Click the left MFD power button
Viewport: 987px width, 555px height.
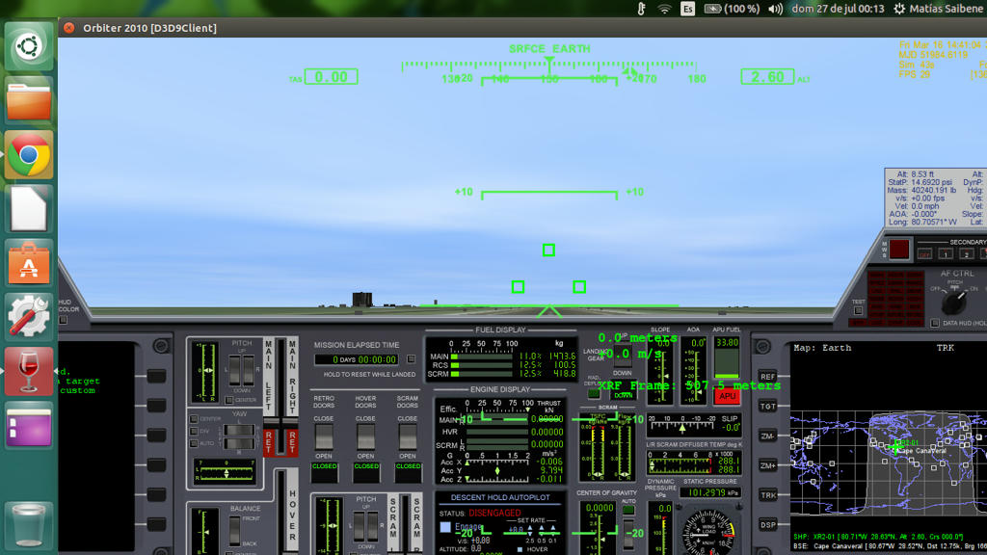(161, 346)
